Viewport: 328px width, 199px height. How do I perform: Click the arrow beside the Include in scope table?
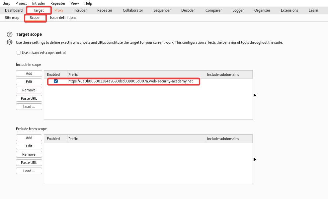(255, 95)
